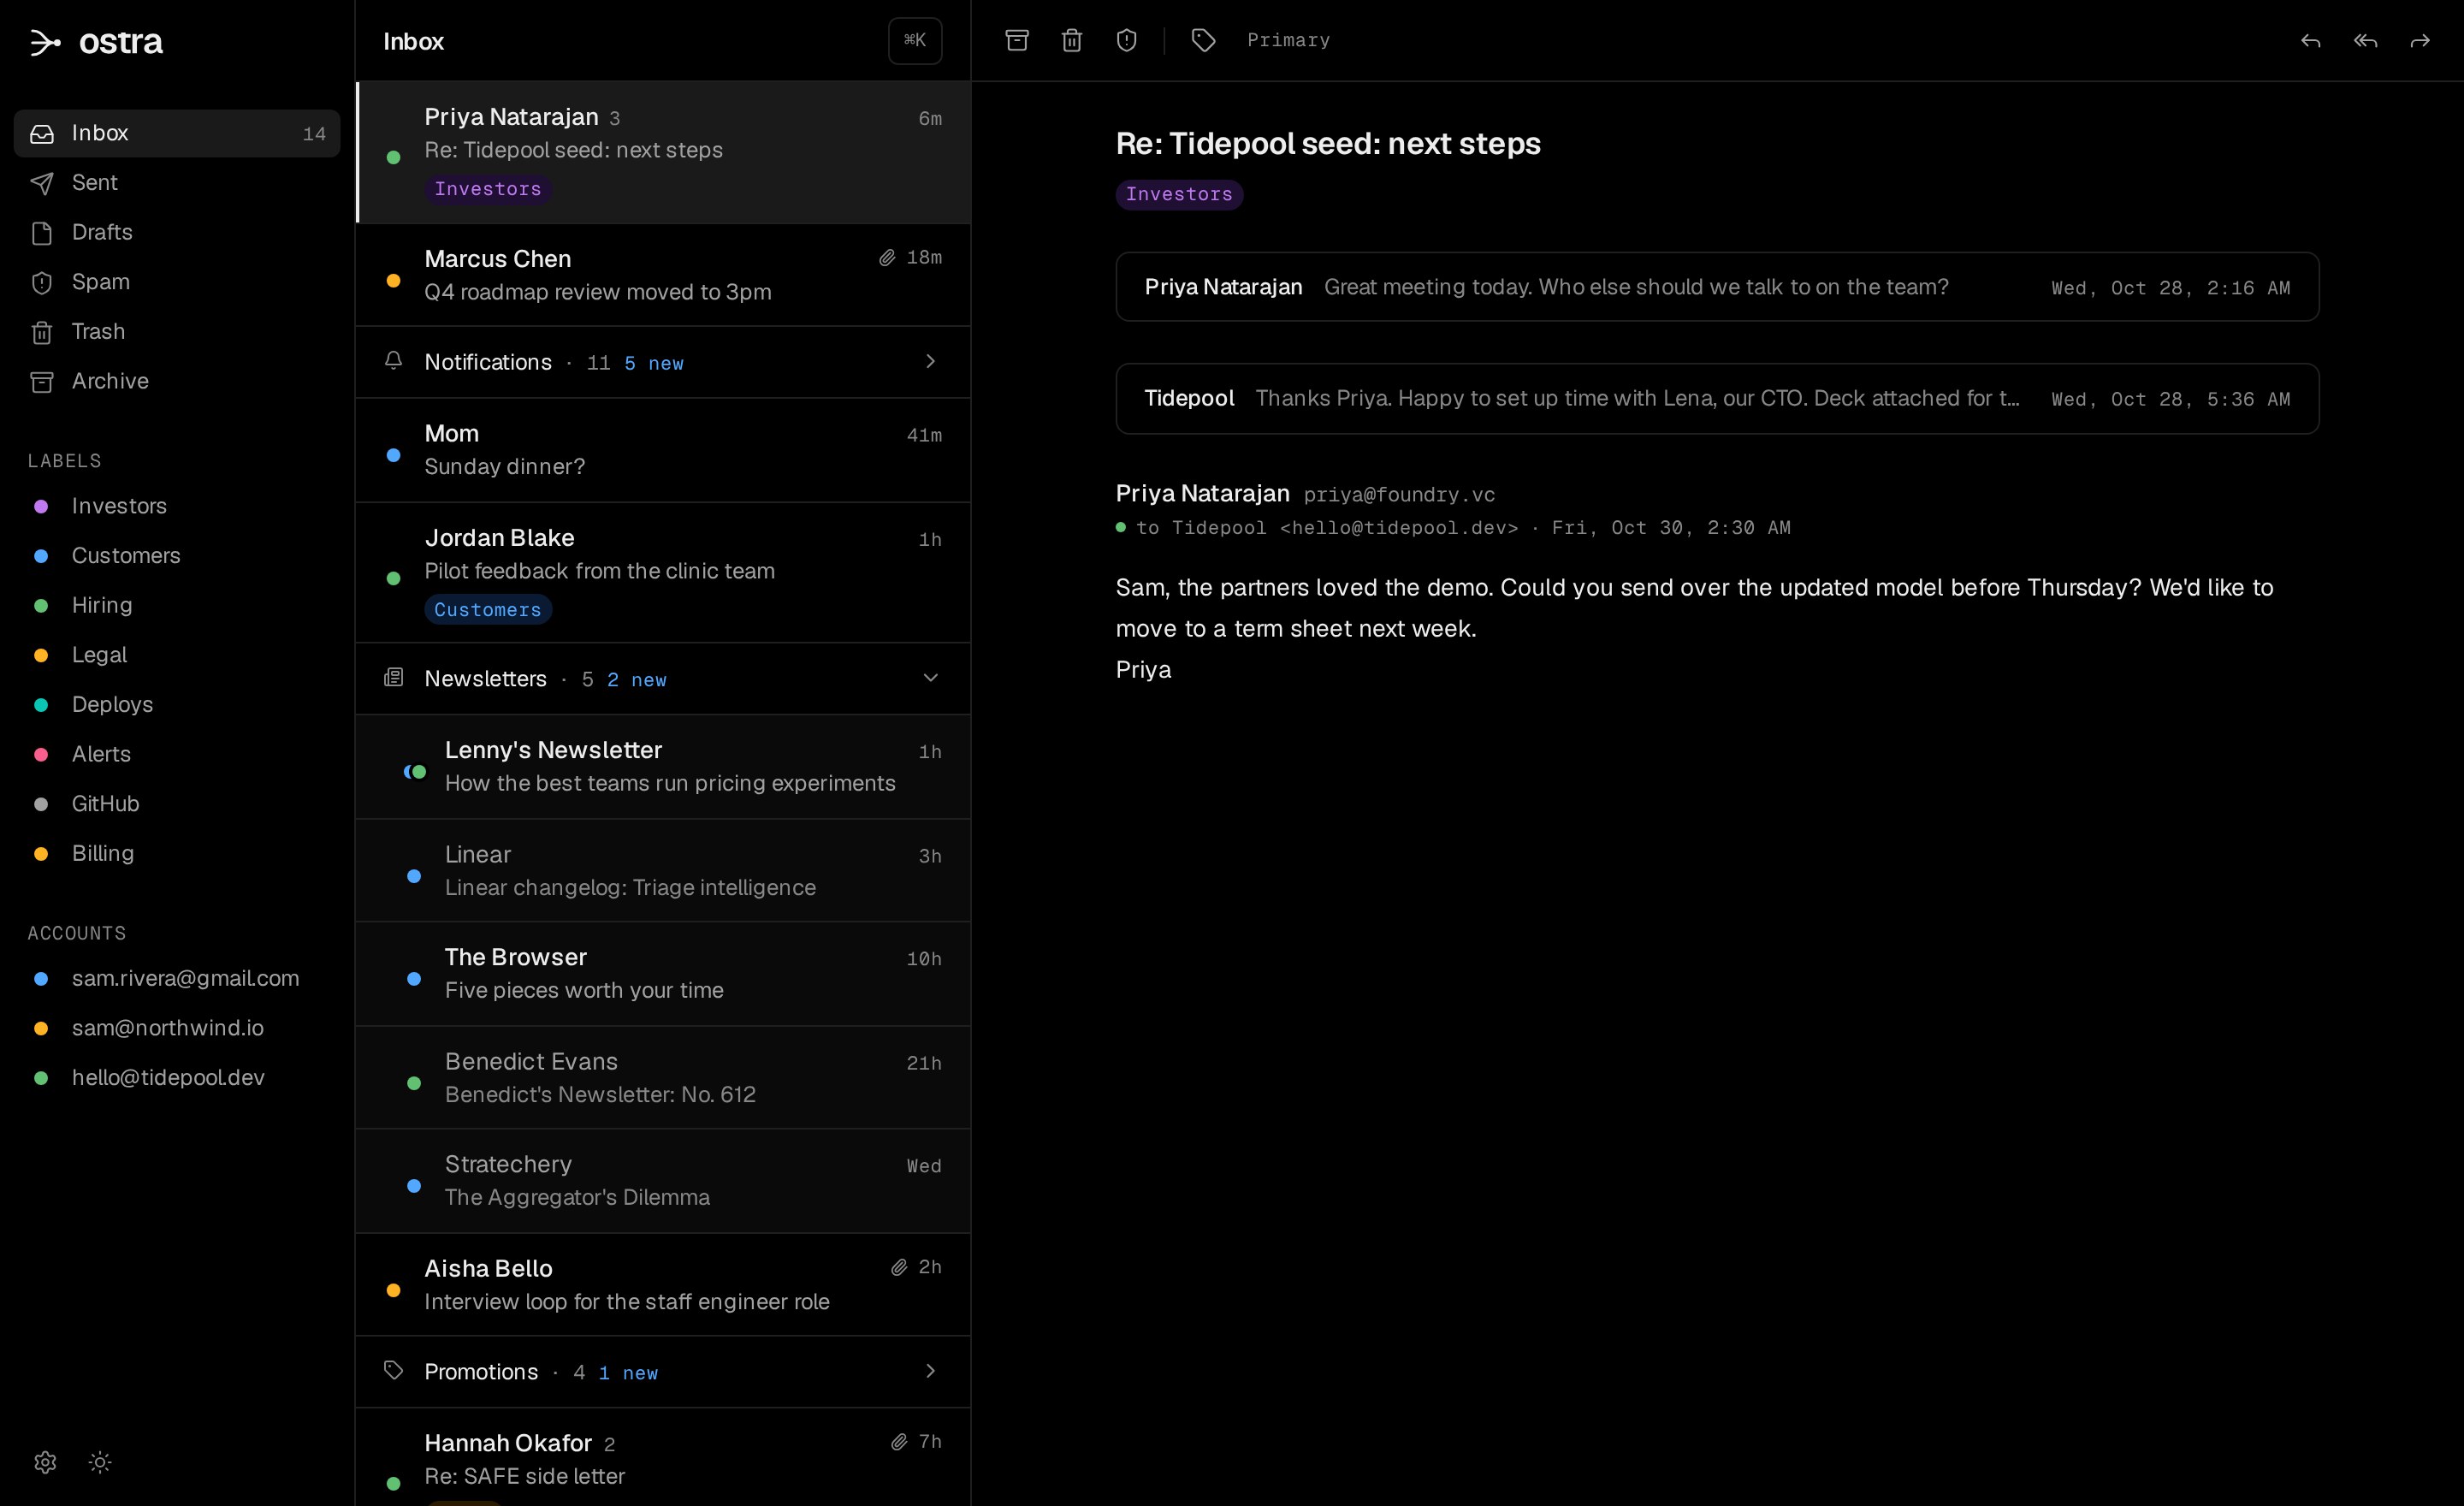Collapse the Newsletters group chevron
This screenshot has width=2464, height=1506.
pos(930,678)
